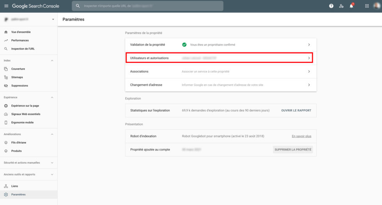The image size is (382, 205).
Task: Collapse the Index section
Action: 52,61
